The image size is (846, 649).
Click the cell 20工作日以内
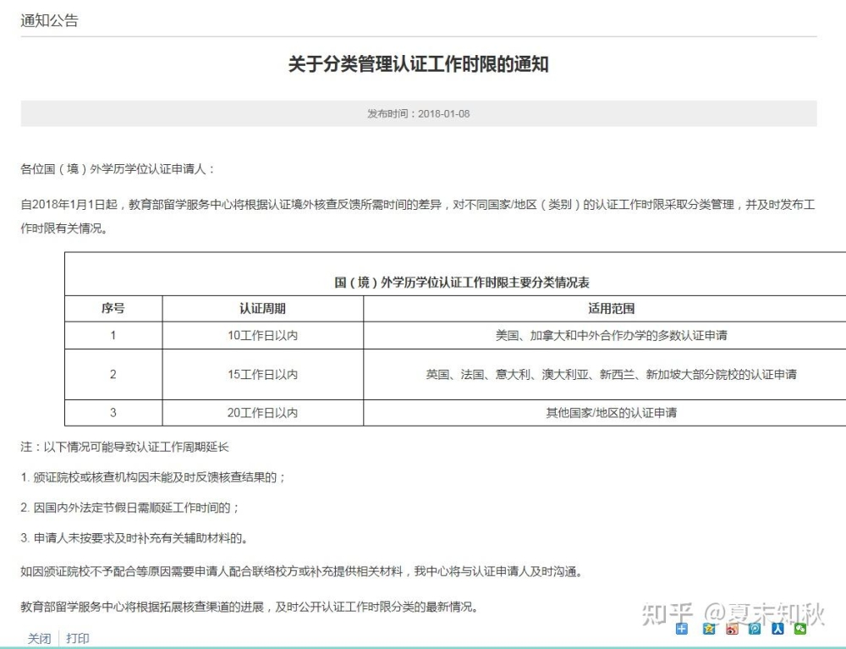click(x=262, y=413)
